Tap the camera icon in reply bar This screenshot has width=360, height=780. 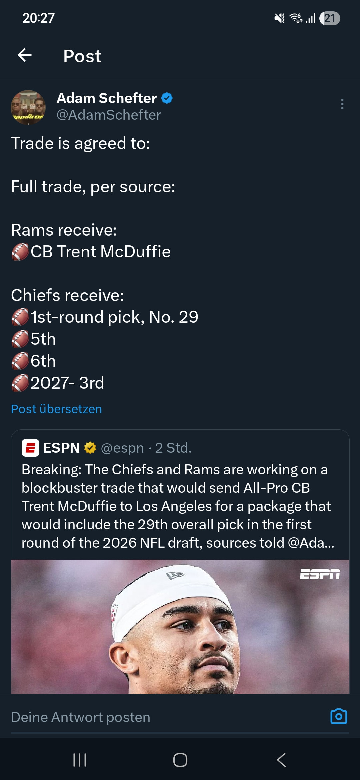click(x=339, y=716)
